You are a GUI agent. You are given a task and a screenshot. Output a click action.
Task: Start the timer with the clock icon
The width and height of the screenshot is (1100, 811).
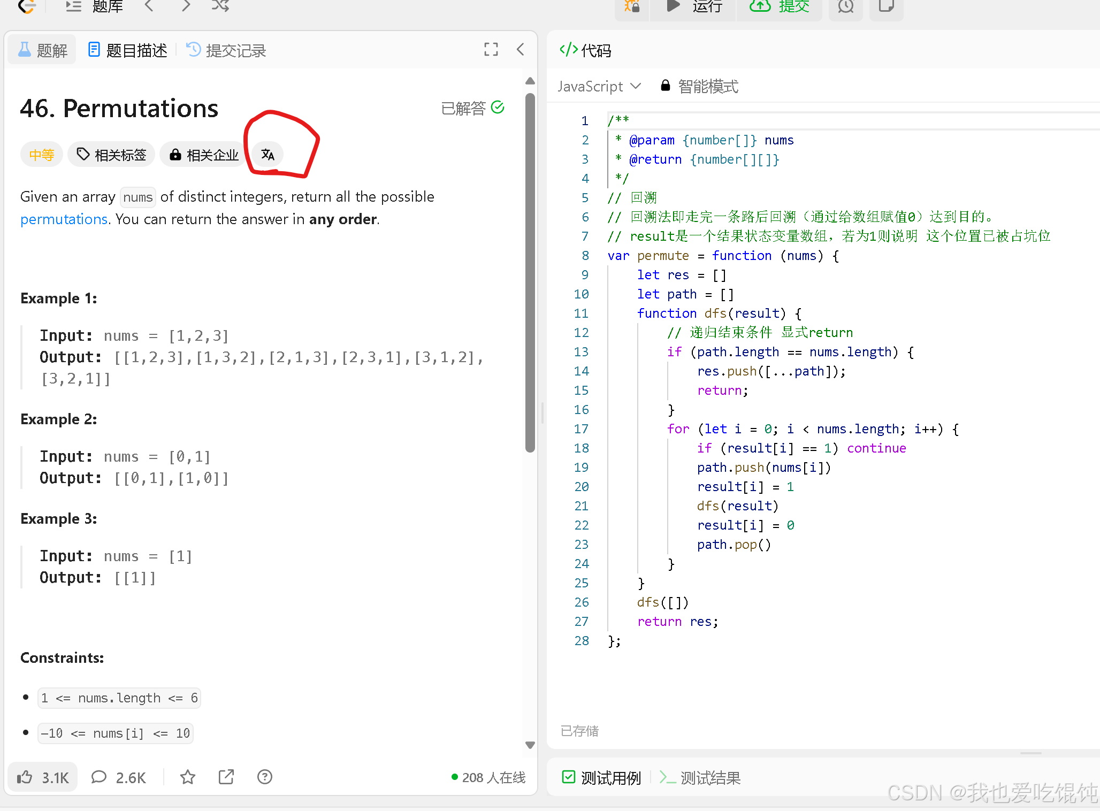coord(845,7)
